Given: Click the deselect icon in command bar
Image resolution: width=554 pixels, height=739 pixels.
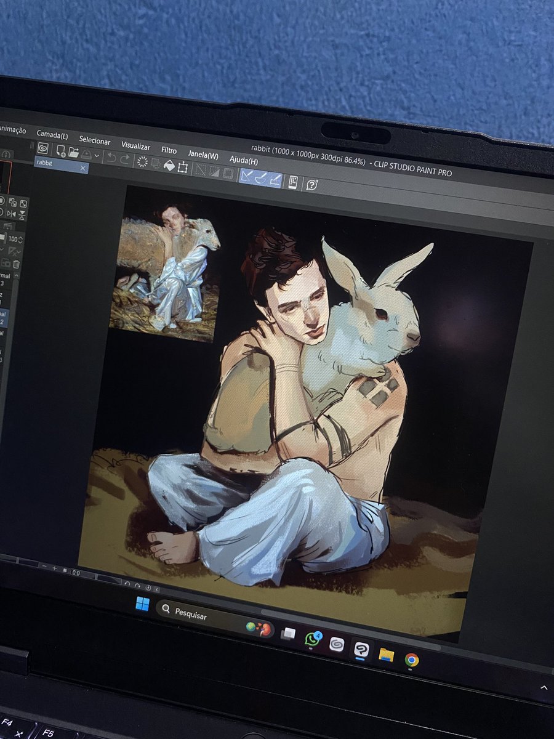Looking at the screenshot, I should click(x=201, y=171).
